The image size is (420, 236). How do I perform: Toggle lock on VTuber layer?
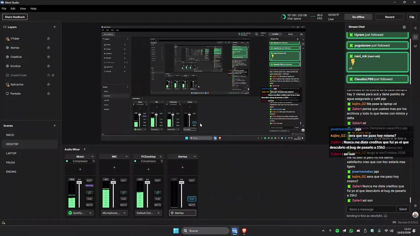(x=49, y=38)
